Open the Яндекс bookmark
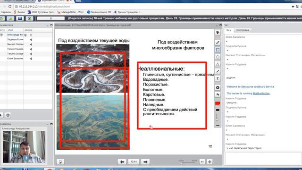Screen dimensions: 302x170 [19, 12]
